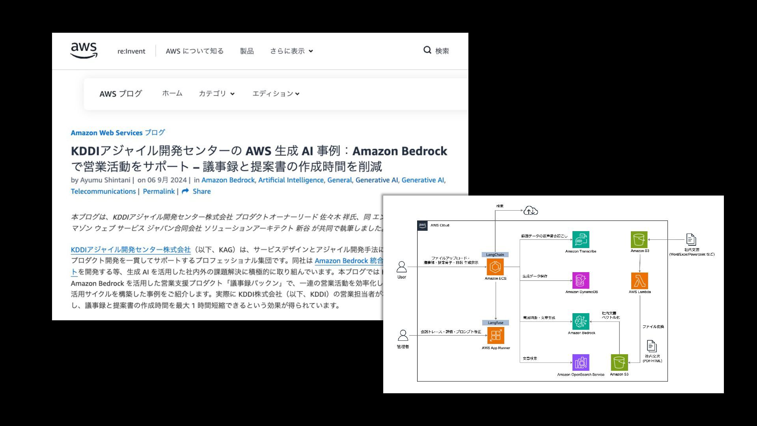This screenshot has height=426, width=757.
Task: Expand the さらに表示 dropdown
Action: [291, 51]
